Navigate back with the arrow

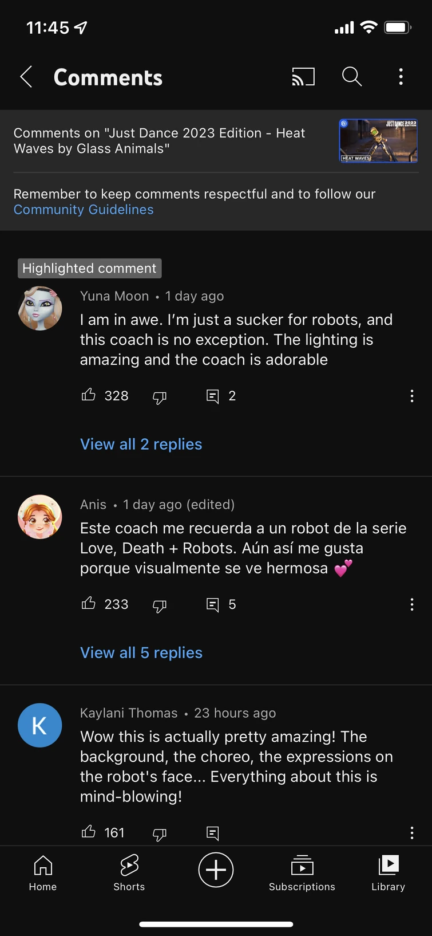coord(26,76)
